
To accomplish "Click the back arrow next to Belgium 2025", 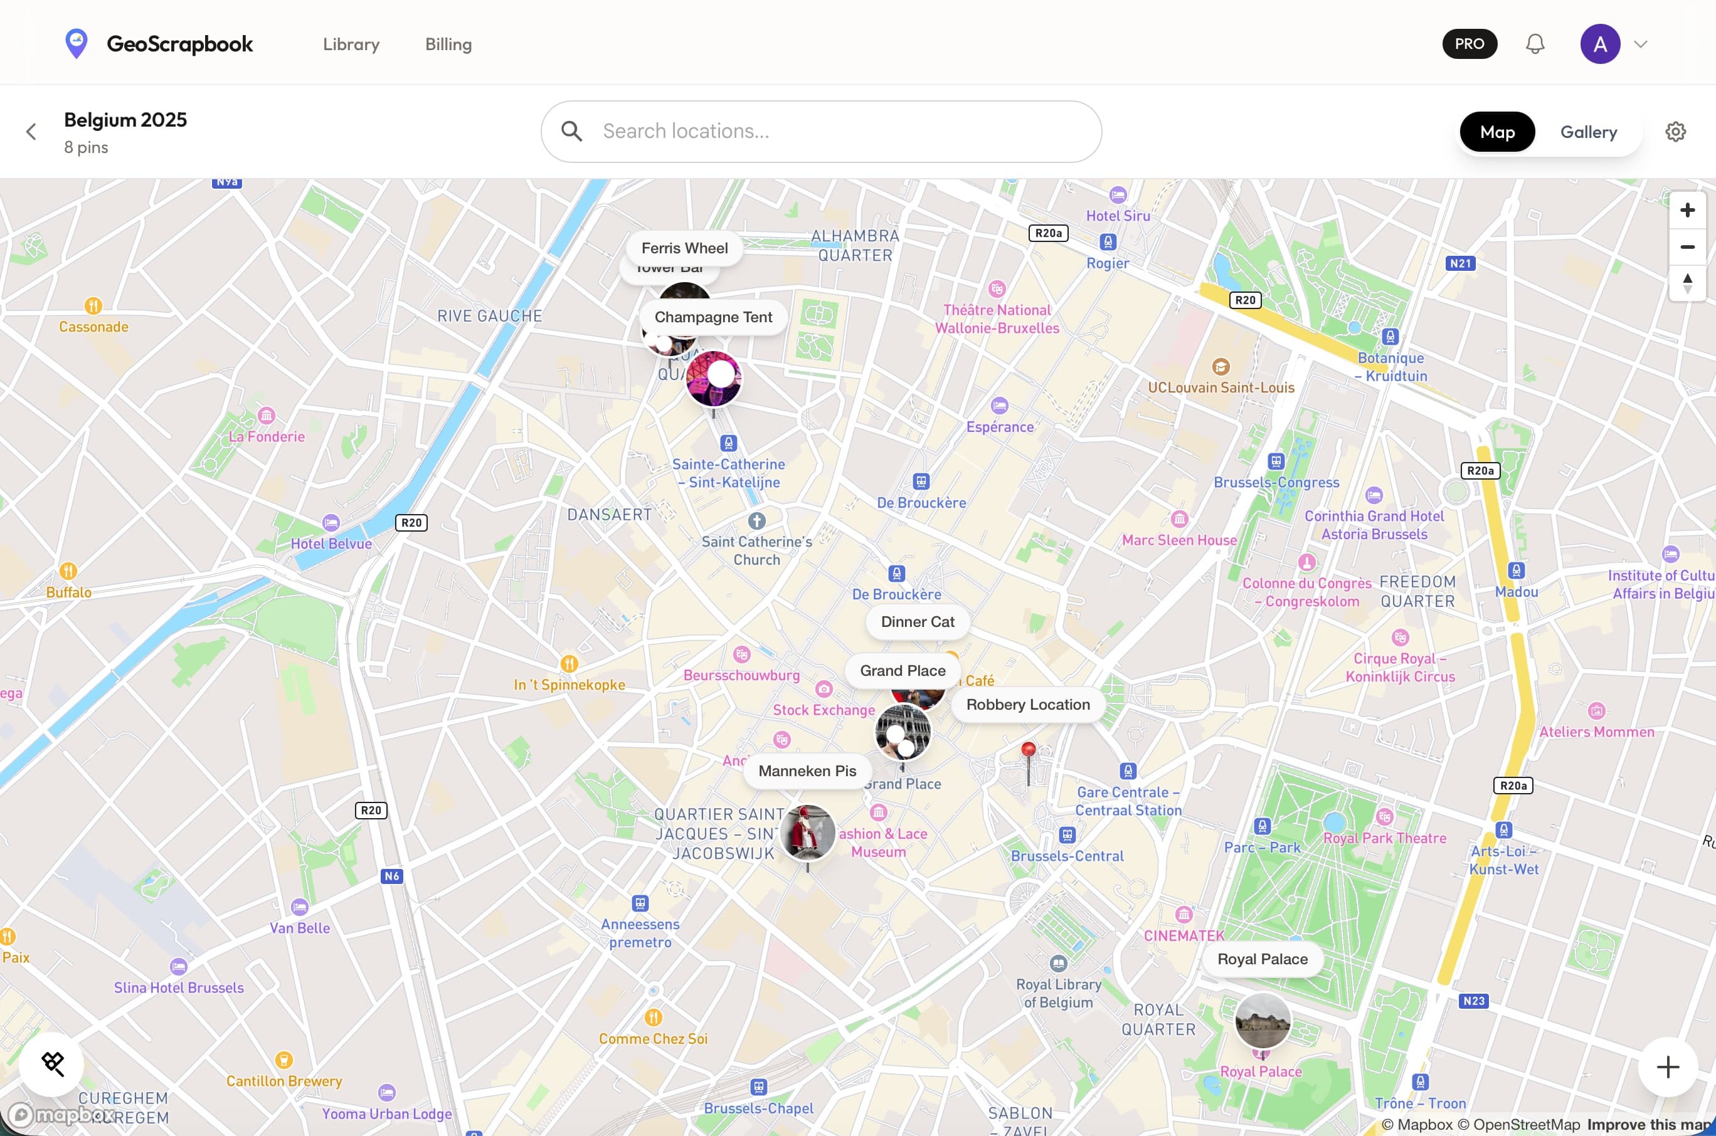I will click(x=31, y=131).
